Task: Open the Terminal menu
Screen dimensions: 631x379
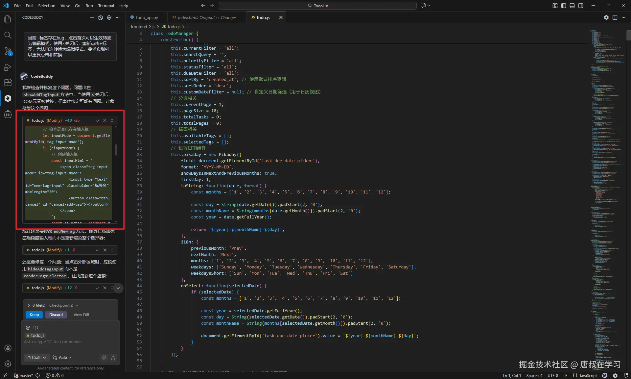Action: click(x=106, y=6)
